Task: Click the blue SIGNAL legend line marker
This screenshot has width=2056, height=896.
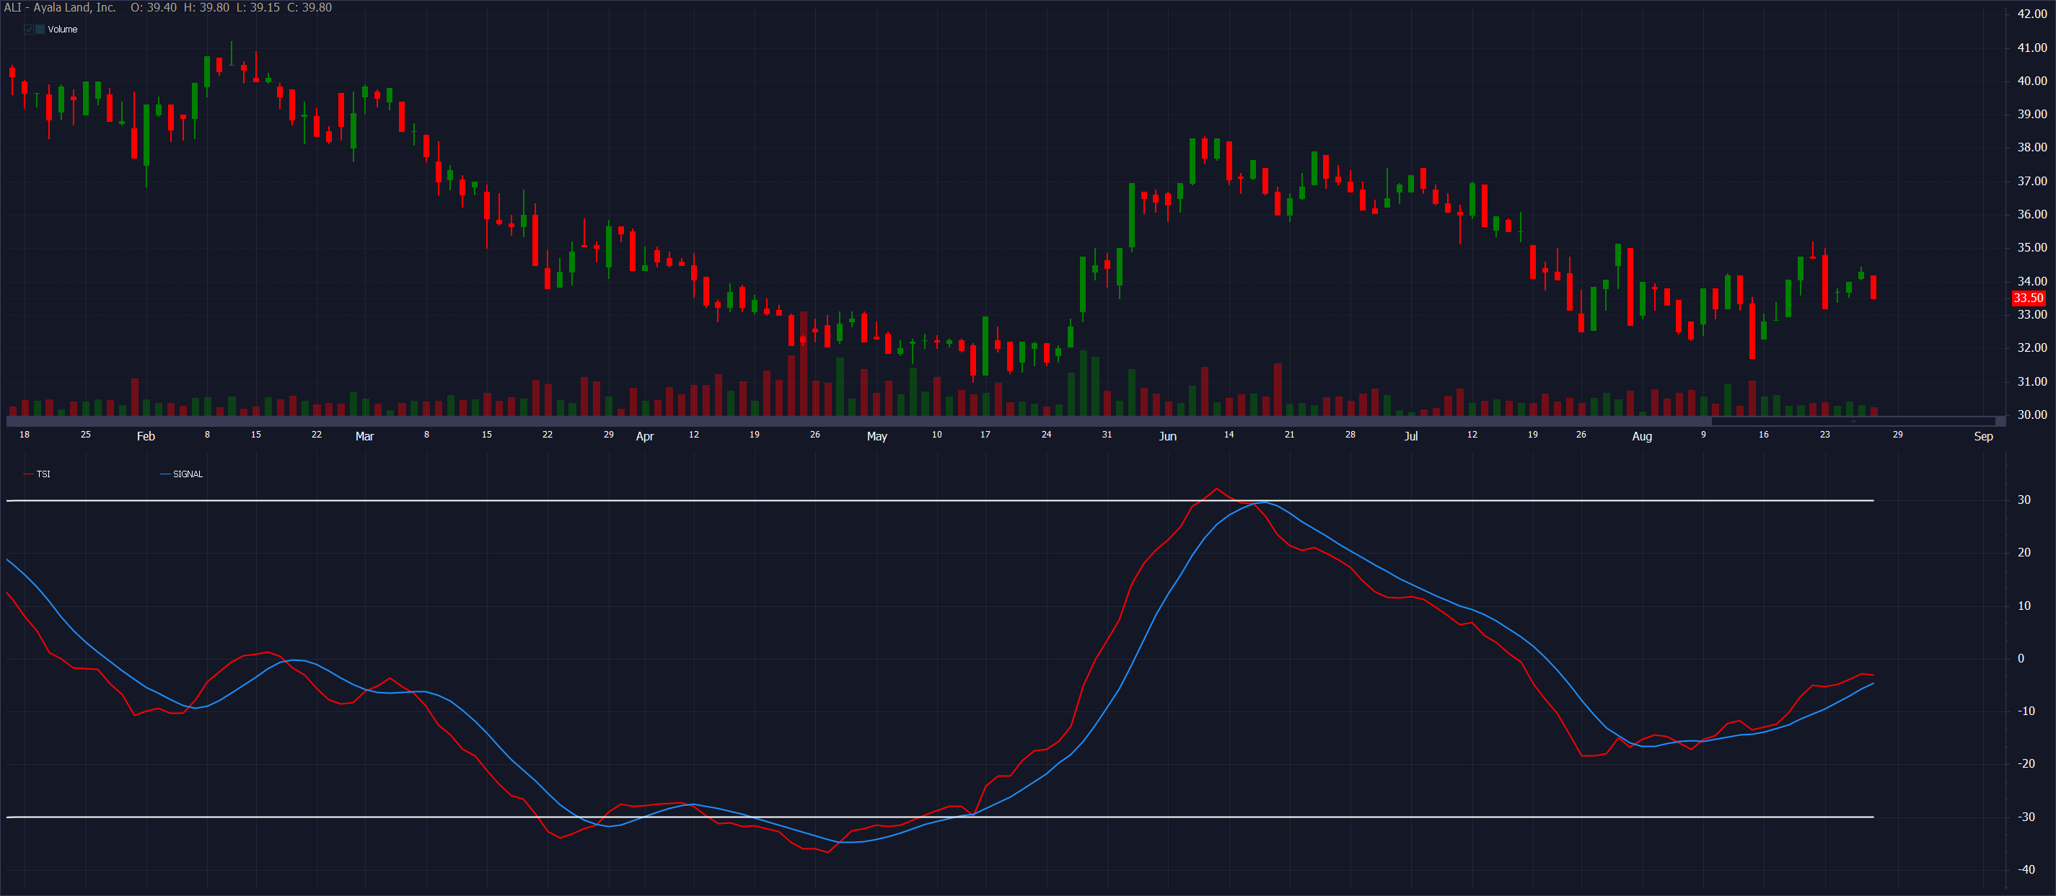Action: coord(165,474)
